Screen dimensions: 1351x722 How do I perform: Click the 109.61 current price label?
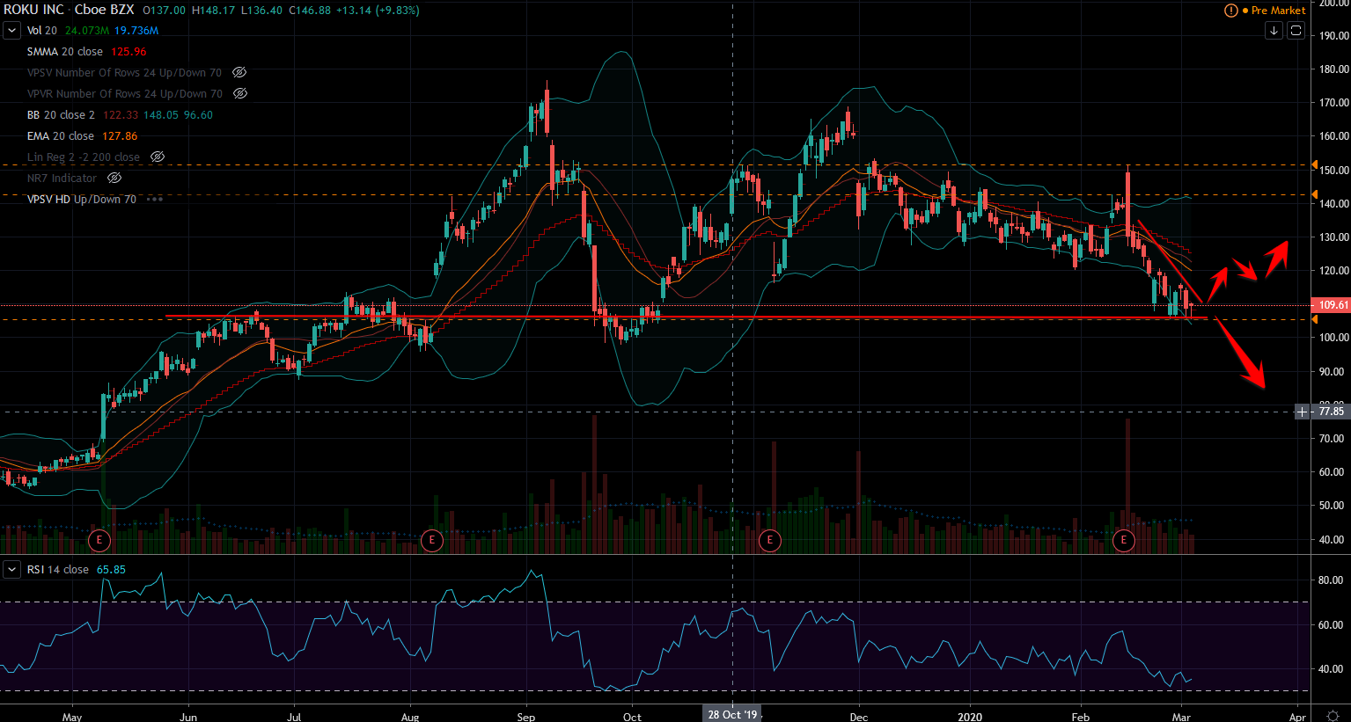coord(1333,305)
